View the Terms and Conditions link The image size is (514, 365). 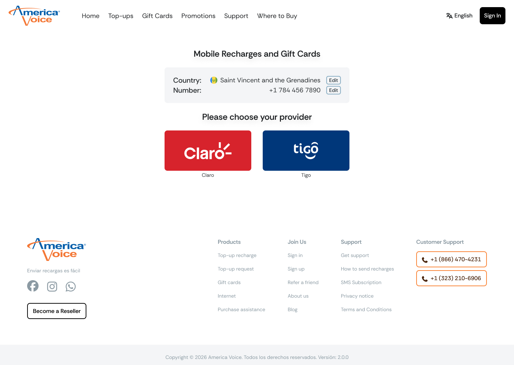click(x=366, y=309)
